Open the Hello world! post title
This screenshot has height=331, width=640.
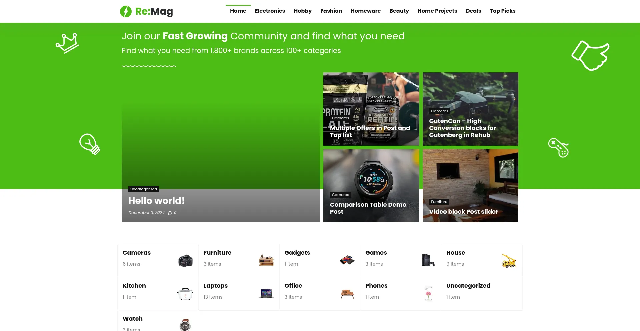click(x=156, y=201)
